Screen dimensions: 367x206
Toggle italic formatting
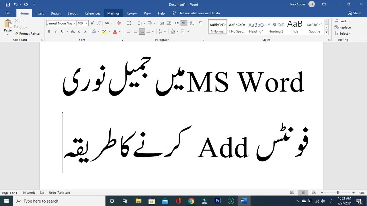pyautogui.click(x=56, y=31)
